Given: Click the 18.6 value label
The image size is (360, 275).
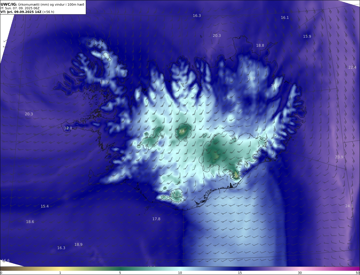Looking at the screenshot, I should click(x=30, y=222).
